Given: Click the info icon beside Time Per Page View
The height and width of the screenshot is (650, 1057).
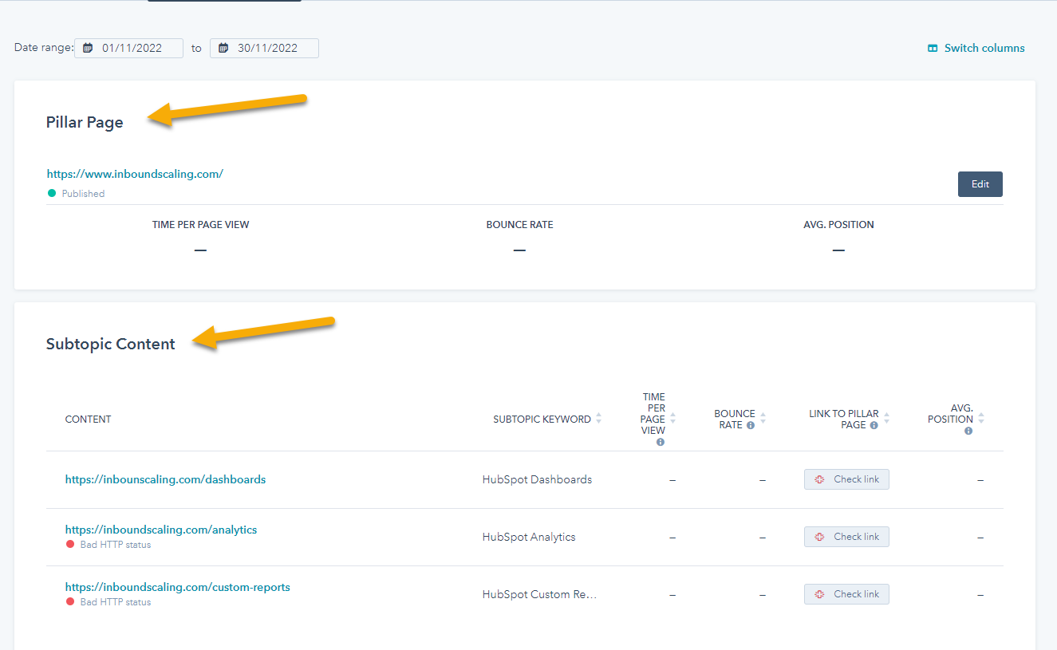Looking at the screenshot, I should click(660, 442).
